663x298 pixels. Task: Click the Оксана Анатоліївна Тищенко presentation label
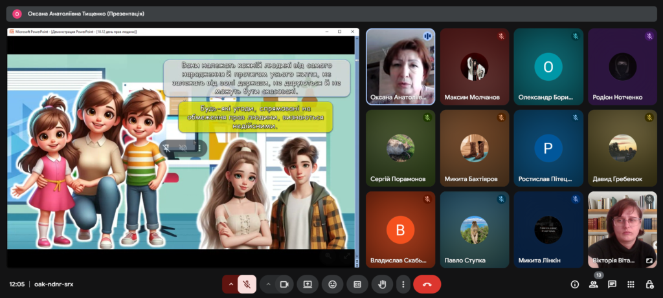tap(86, 13)
